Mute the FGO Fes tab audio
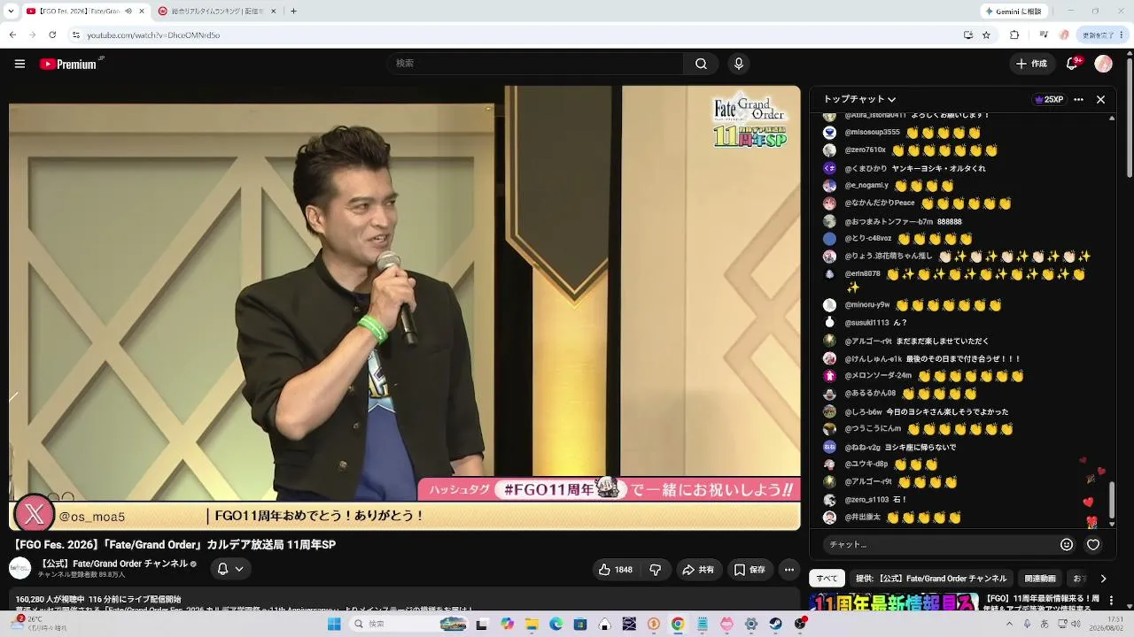The width and height of the screenshot is (1134, 637). (x=128, y=12)
